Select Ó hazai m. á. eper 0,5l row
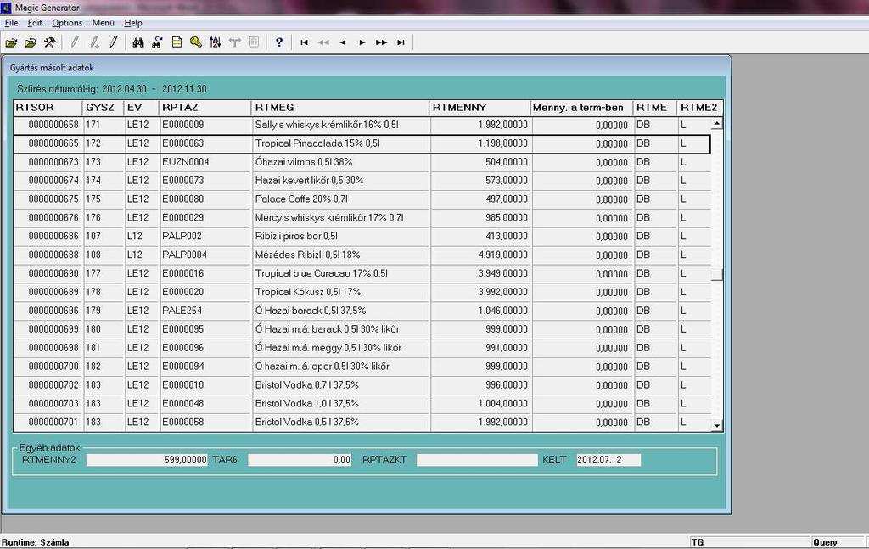Image resolution: width=869 pixels, height=549 pixels. (x=362, y=367)
